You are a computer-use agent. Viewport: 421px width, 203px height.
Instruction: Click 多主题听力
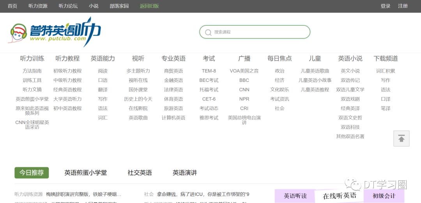(138, 71)
